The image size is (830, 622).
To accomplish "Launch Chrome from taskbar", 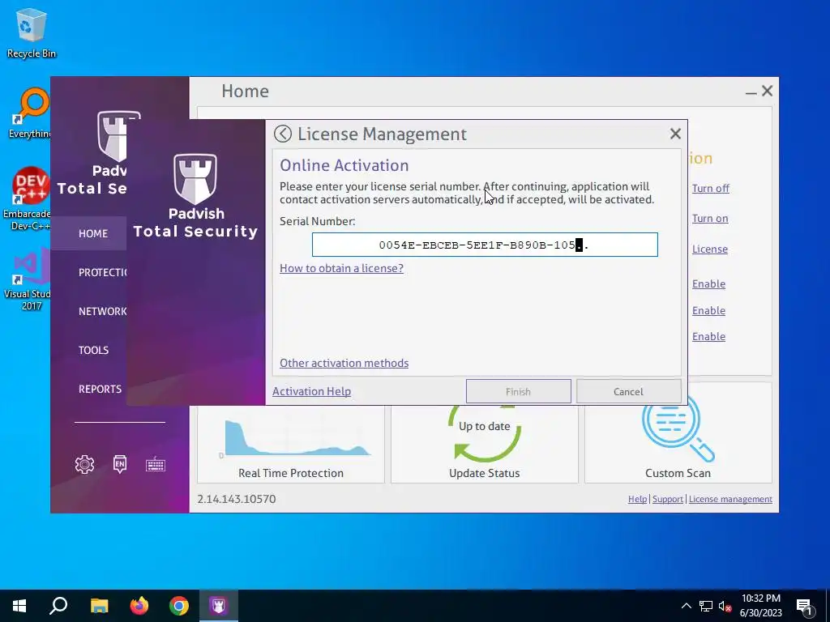I will tap(179, 606).
